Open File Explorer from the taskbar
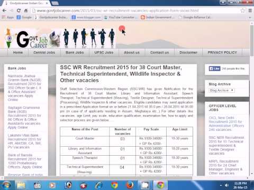This screenshot has width=254, height=190. [x=21, y=185]
